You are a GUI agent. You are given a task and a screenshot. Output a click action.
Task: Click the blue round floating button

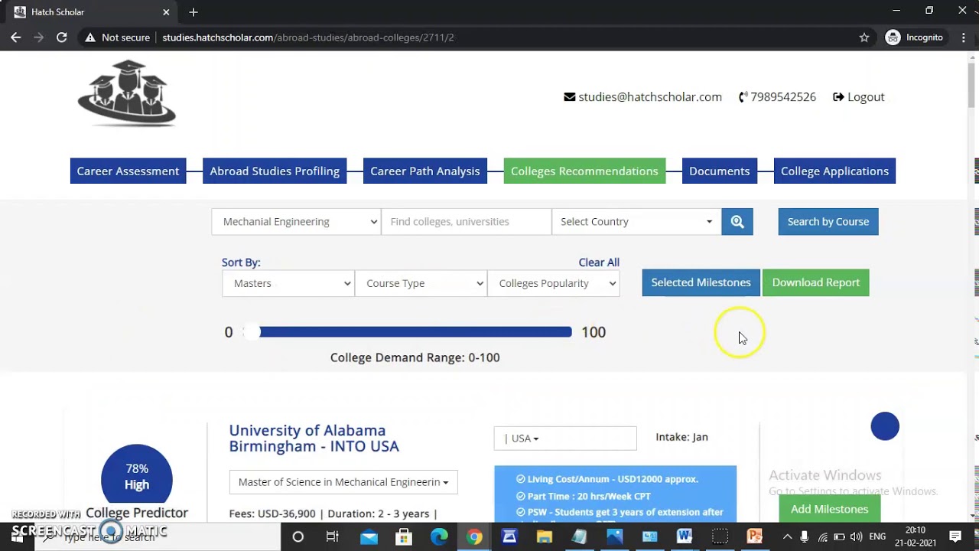click(x=885, y=426)
